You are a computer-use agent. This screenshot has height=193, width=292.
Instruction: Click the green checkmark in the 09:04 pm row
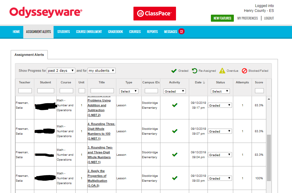pyautogui.click(x=175, y=155)
